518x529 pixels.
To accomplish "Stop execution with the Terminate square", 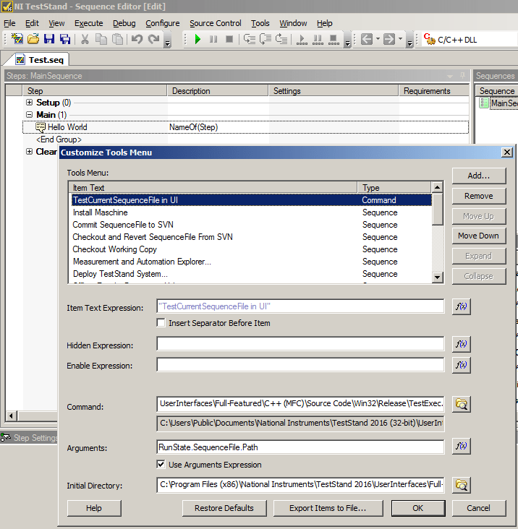I will (229, 39).
